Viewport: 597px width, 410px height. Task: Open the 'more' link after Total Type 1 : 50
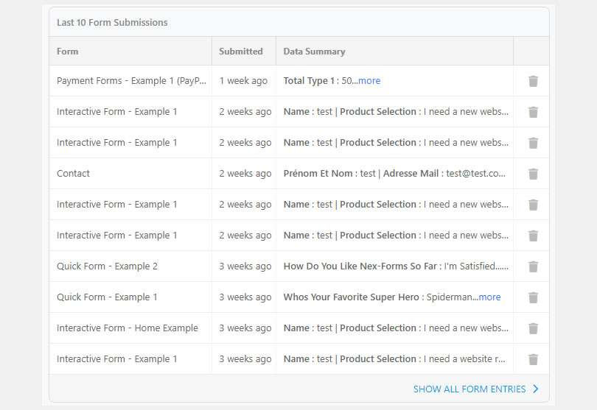click(369, 81)
